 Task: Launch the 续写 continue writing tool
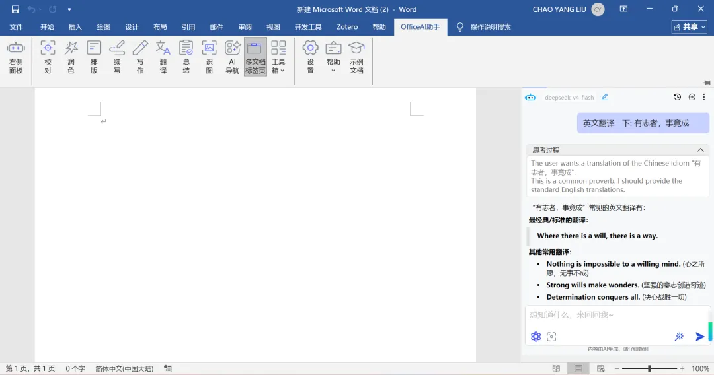pyautogui.click(x=117, y=57)
